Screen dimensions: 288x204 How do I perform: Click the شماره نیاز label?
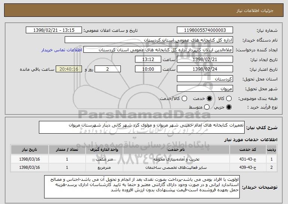267,31
